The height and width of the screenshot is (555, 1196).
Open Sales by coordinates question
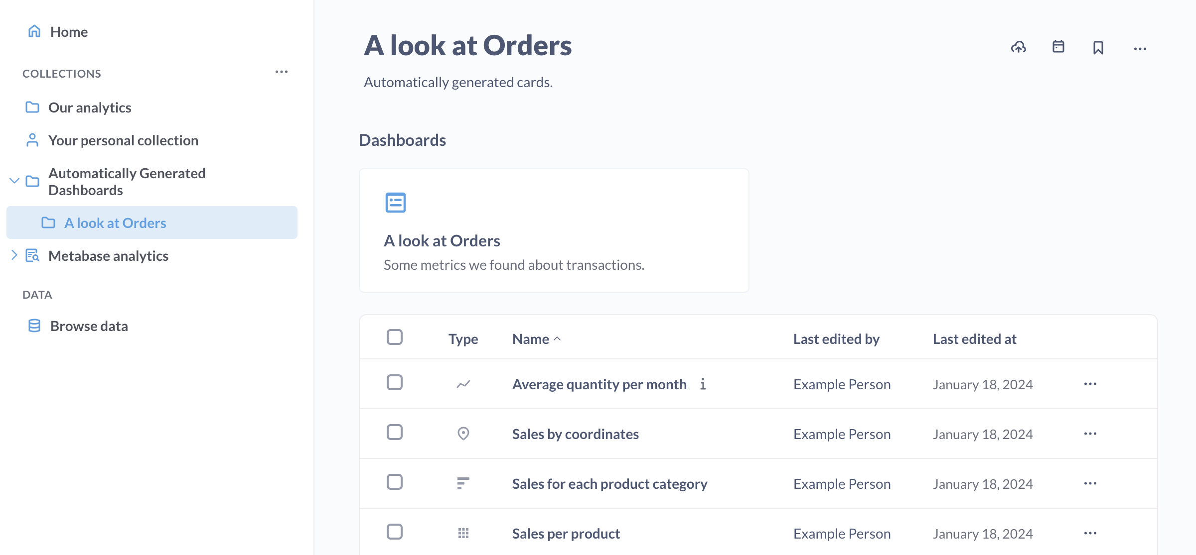coord(575,434)
